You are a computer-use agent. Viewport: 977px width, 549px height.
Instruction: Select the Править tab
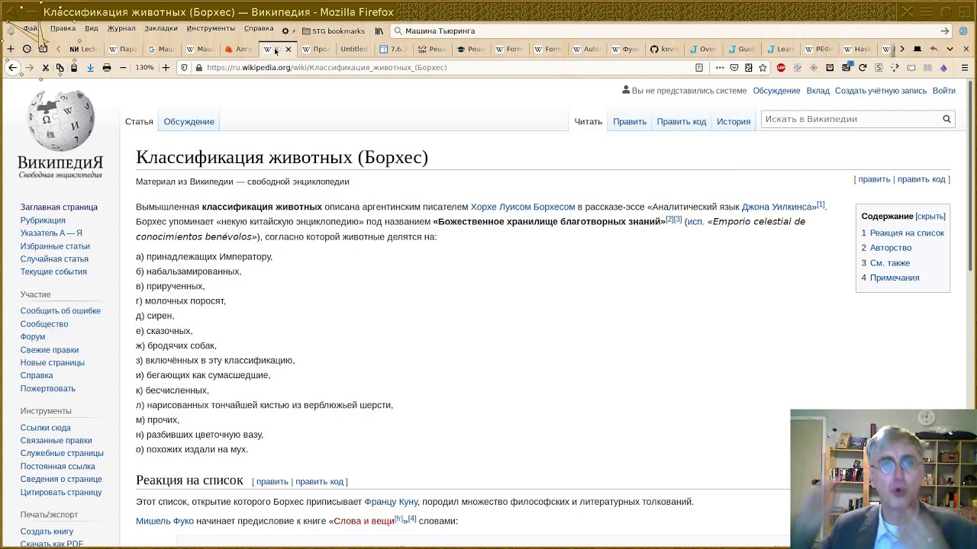tap(630, 121)
